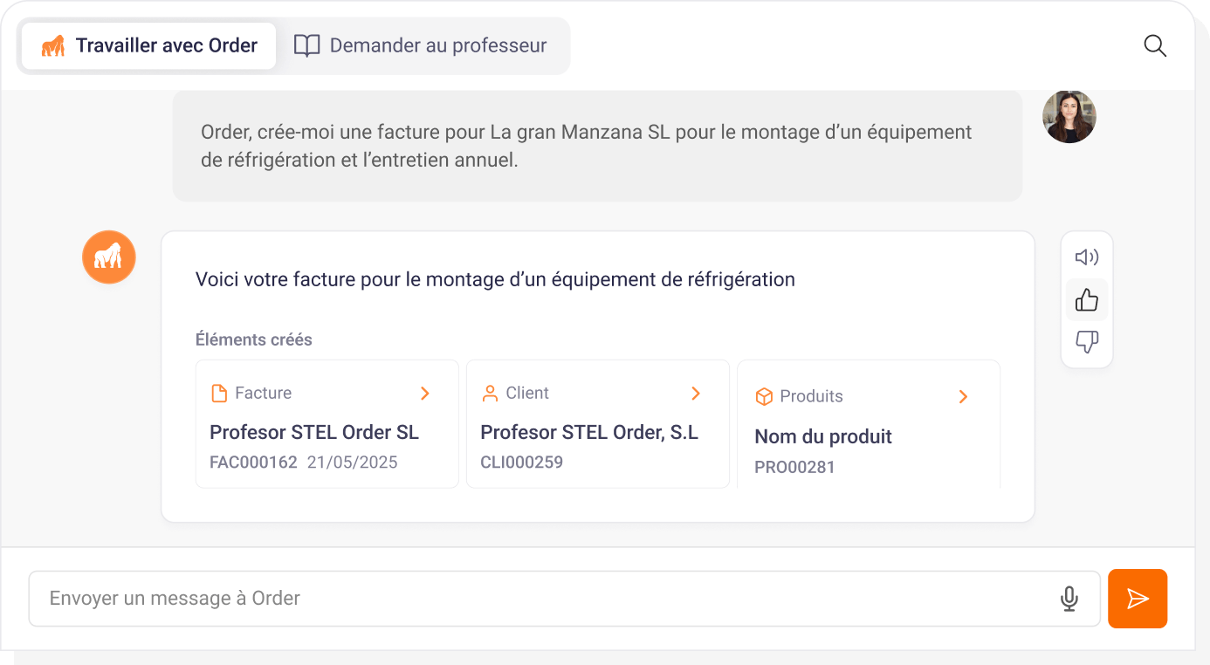Click the Facture document icon
The height and width of the screenshot is (665, 1210).
pyautogui.click(x=219, y=394)
